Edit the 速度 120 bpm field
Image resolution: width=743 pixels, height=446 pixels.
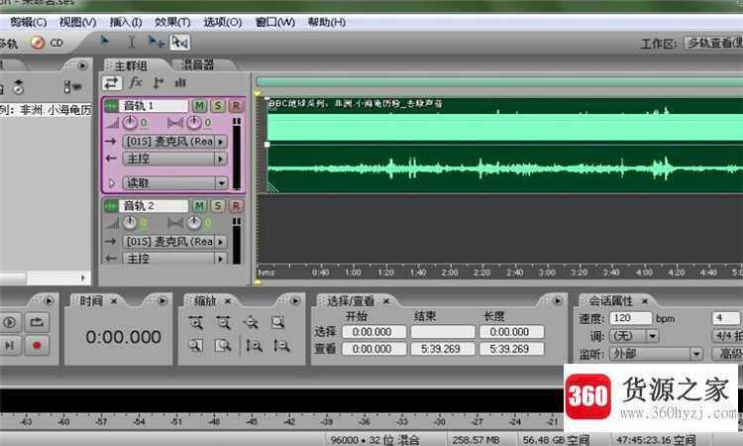pos(630,318)
